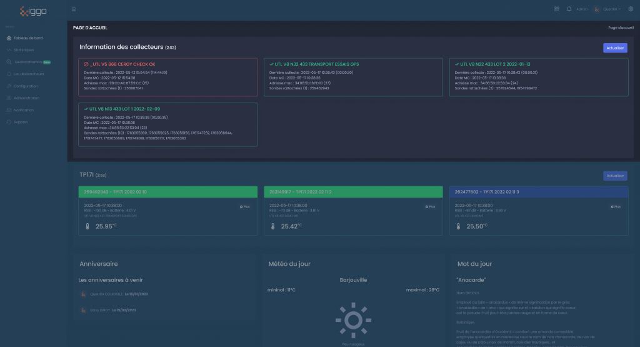Image resolution: width=640 pixels, height=347 pixels.
Task: Click Actualiser in the TP17I section
Action: tap(615, 176)
